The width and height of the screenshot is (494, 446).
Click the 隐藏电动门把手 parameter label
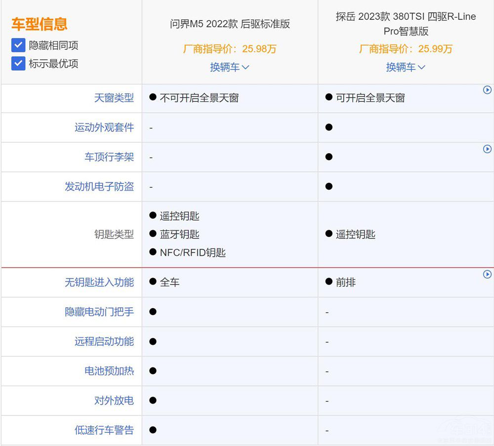(x=99, y=312)
